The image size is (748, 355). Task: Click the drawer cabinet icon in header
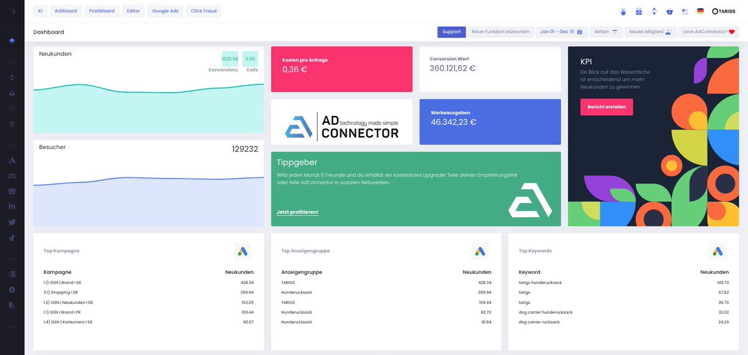pyautogui.click(x=638, y=11)
